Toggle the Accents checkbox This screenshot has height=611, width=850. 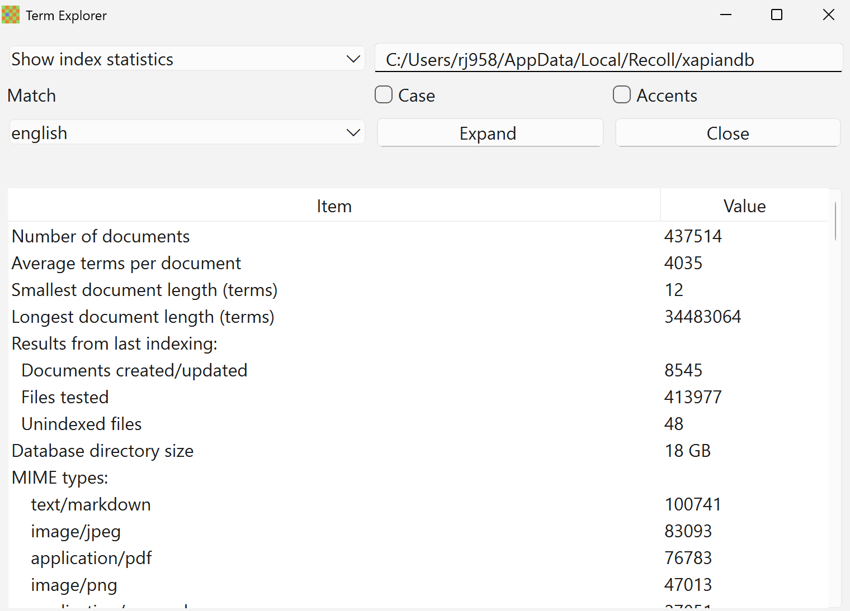(x=622, y=95)
